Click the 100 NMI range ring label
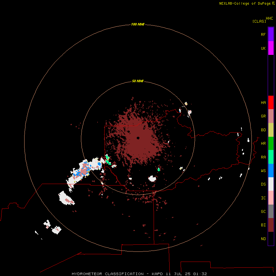Screen dimensions: 276x276 [x=138, y=24]
